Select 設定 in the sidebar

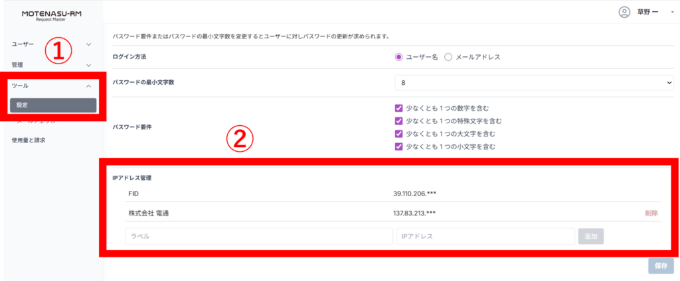(52, 105)
